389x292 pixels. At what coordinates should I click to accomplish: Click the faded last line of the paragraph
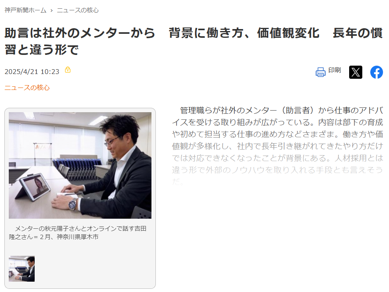coord(178,181)
